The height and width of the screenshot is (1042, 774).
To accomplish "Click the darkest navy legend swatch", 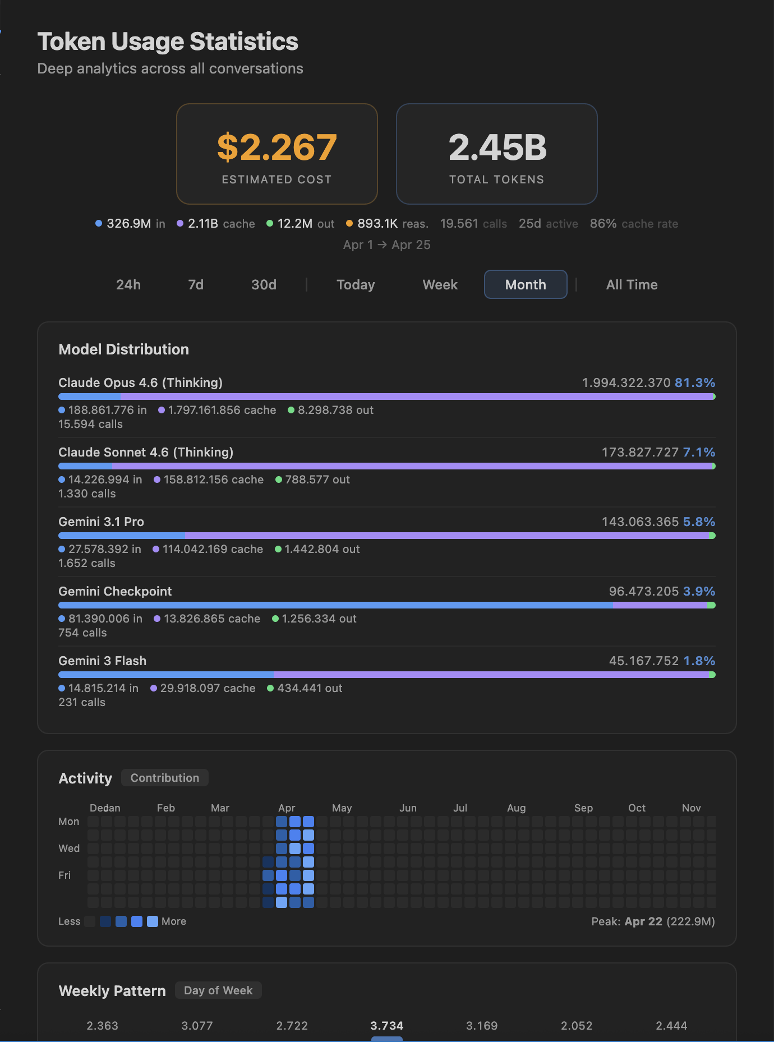I will [105, 921].
